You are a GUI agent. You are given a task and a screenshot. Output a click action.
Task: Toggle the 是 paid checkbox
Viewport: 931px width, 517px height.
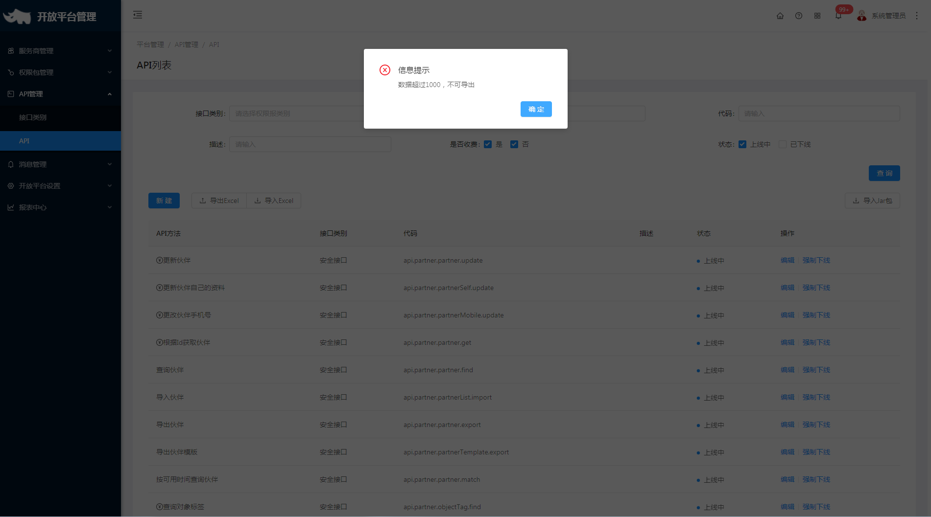pos(488,144)
